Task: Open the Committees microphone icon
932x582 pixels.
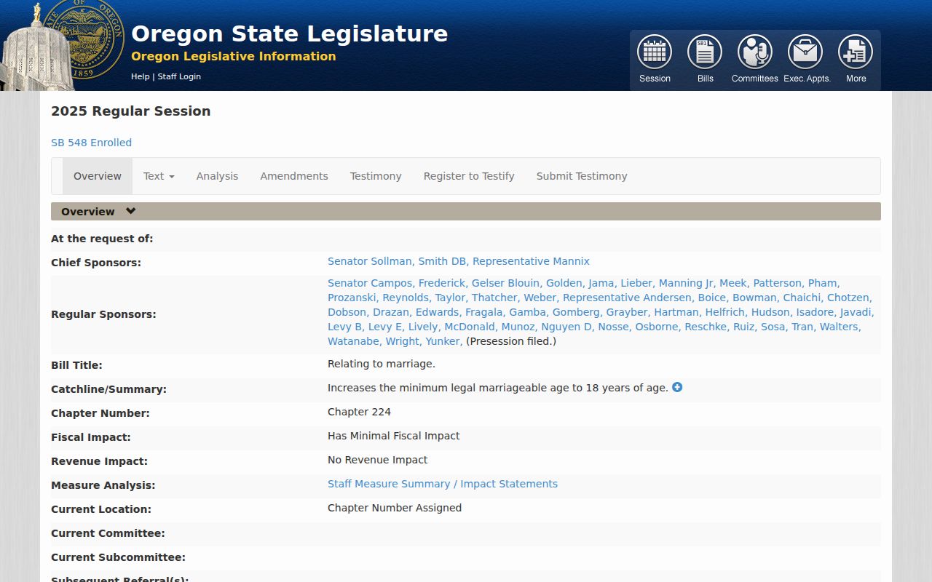Action: point(755,52)
